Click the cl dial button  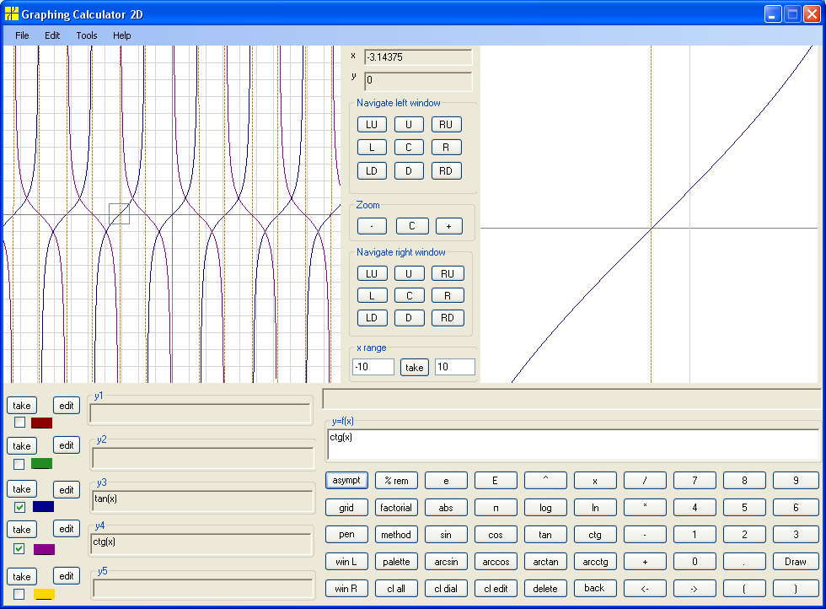446,589
